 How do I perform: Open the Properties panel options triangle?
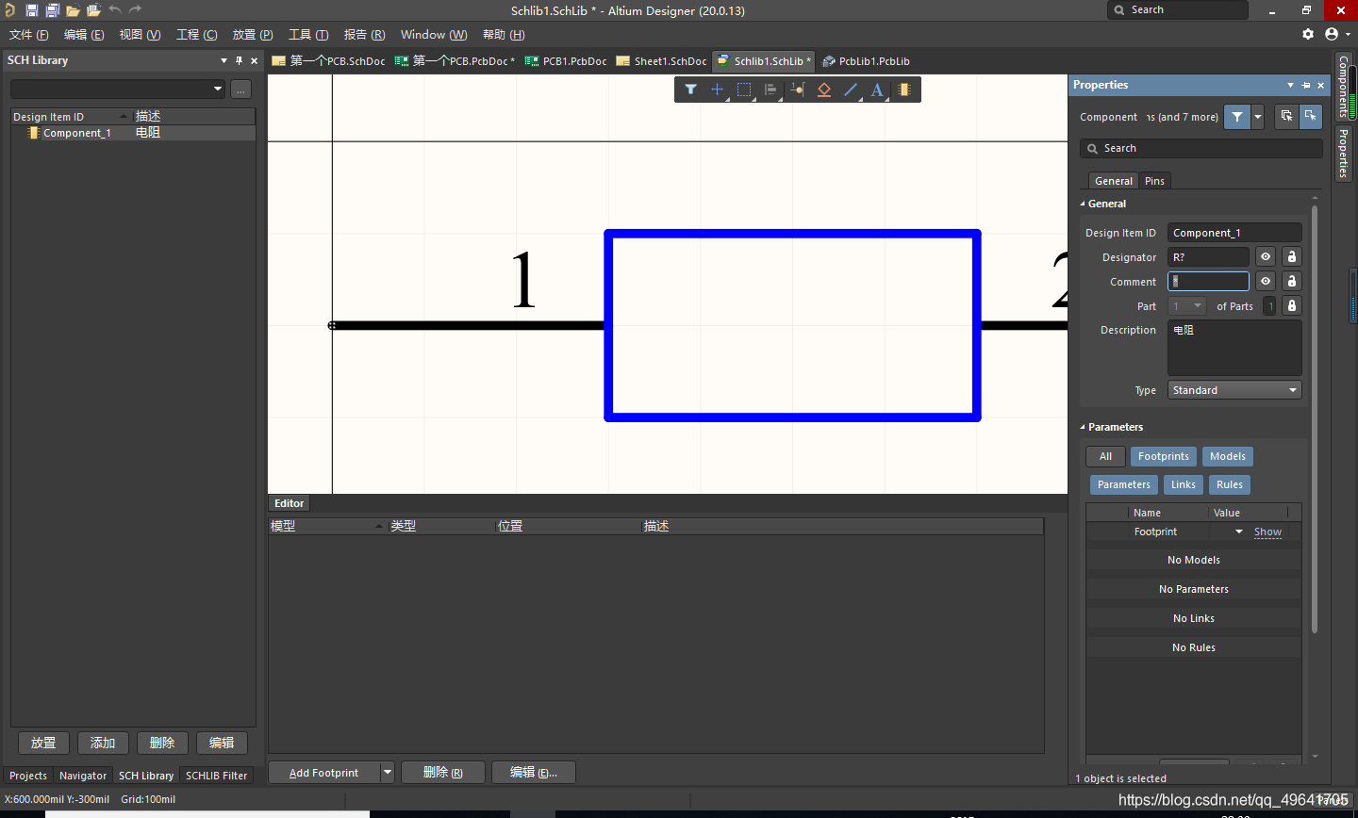[1290, 85]
